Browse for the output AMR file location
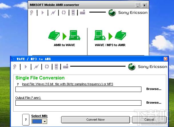The height and width of the screenshot is (127, 174). pyautogui.click(x=154, y=103)
